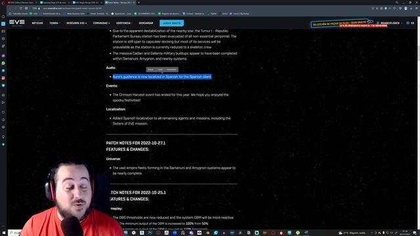Open the Windows Start button

(4, 233)
